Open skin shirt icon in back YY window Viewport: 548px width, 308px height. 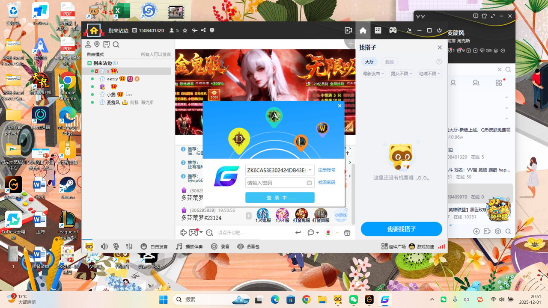point(484,16)
